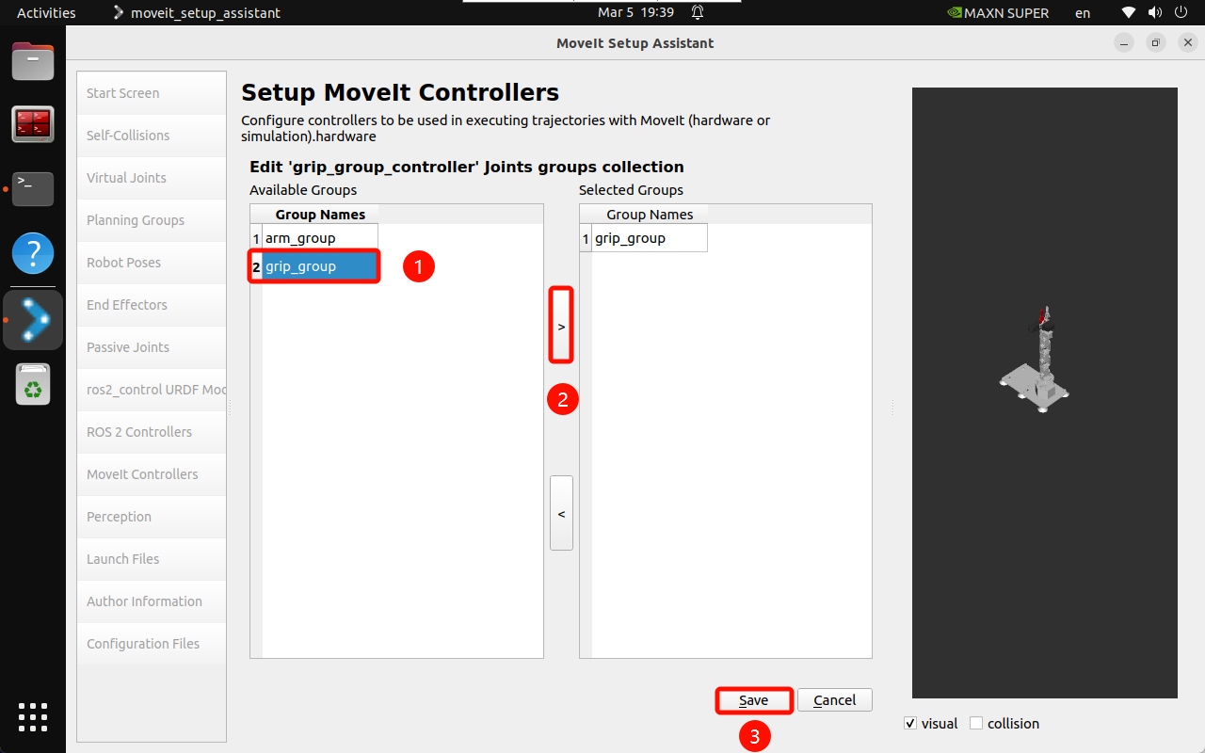Click row header 2 in Available Groups
The width and height of the screenshot is (1205, 753).
256,266
